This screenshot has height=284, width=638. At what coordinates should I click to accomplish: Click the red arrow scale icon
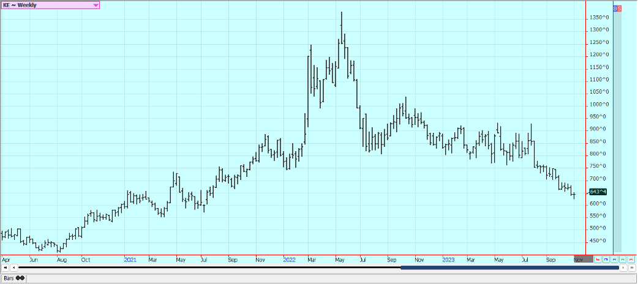598,260
